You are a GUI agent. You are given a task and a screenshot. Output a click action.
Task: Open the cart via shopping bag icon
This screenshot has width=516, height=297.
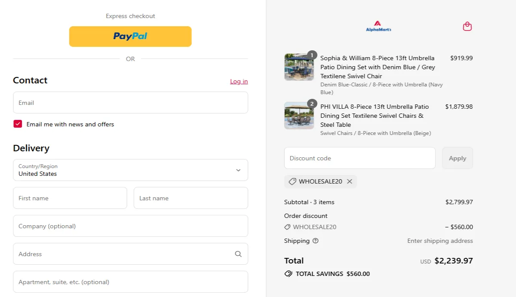pyautogui.click(x=467, y=26)
